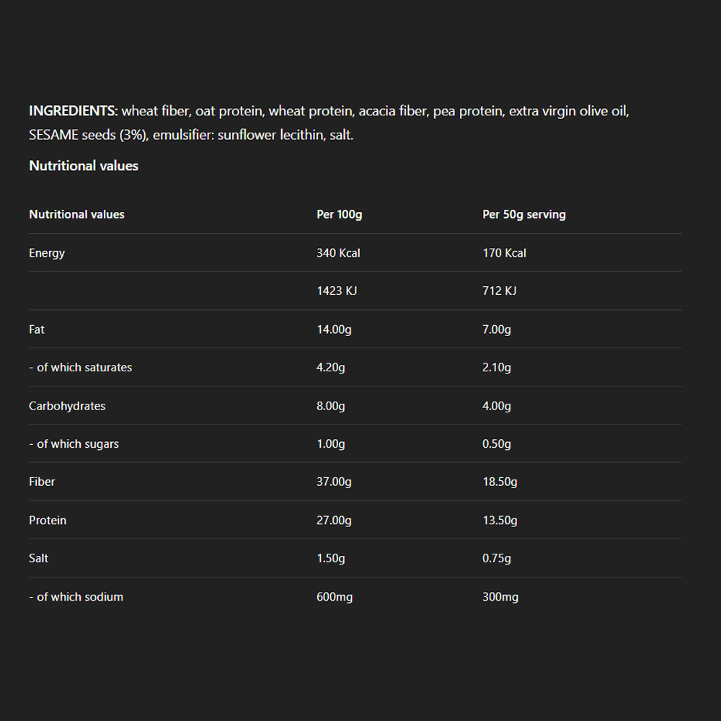Select the Protein row label
Image resolution: width=721 pixels, height=721 pixels.
(x=48, y=520)
